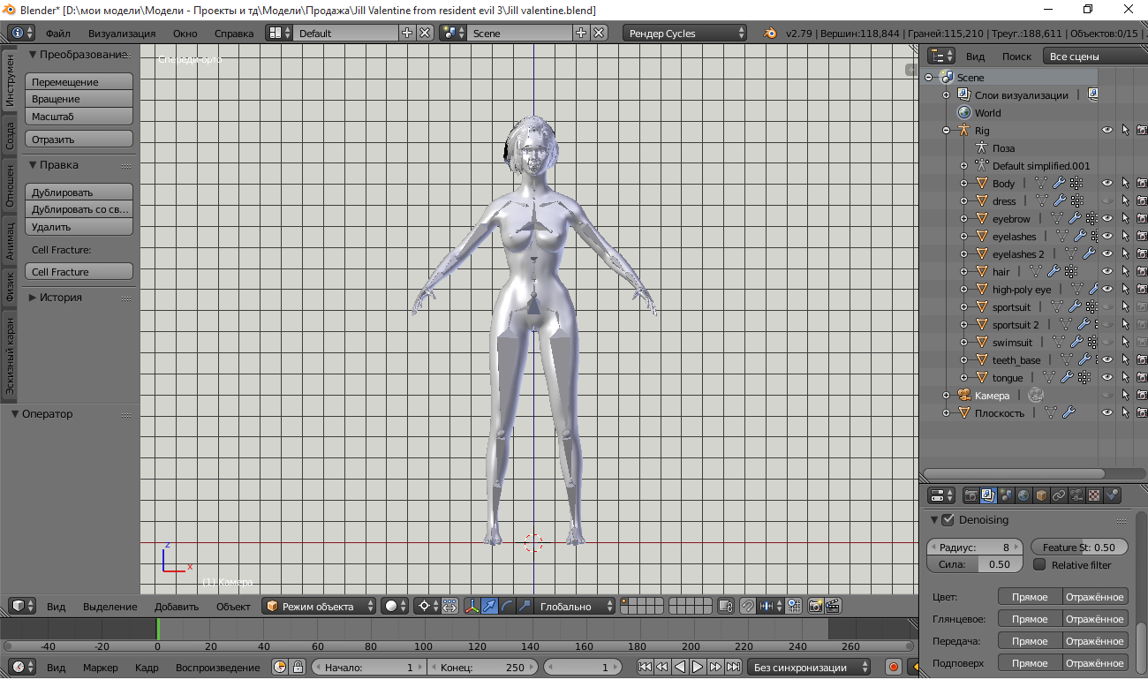Adjust the Denoising Сила slider

pyautogui.click(x=974, y=564)
